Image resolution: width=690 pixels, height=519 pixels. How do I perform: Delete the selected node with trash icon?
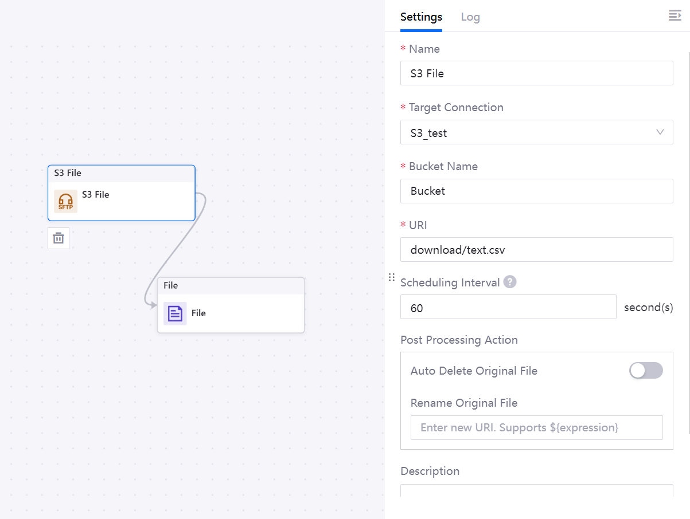tap(59, 238)
